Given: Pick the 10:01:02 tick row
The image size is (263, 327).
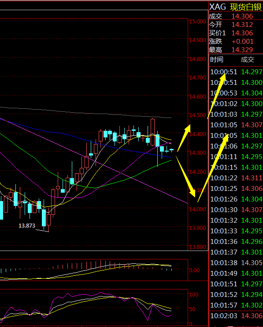Looking at the screenshot, I should tap(236, 104).
